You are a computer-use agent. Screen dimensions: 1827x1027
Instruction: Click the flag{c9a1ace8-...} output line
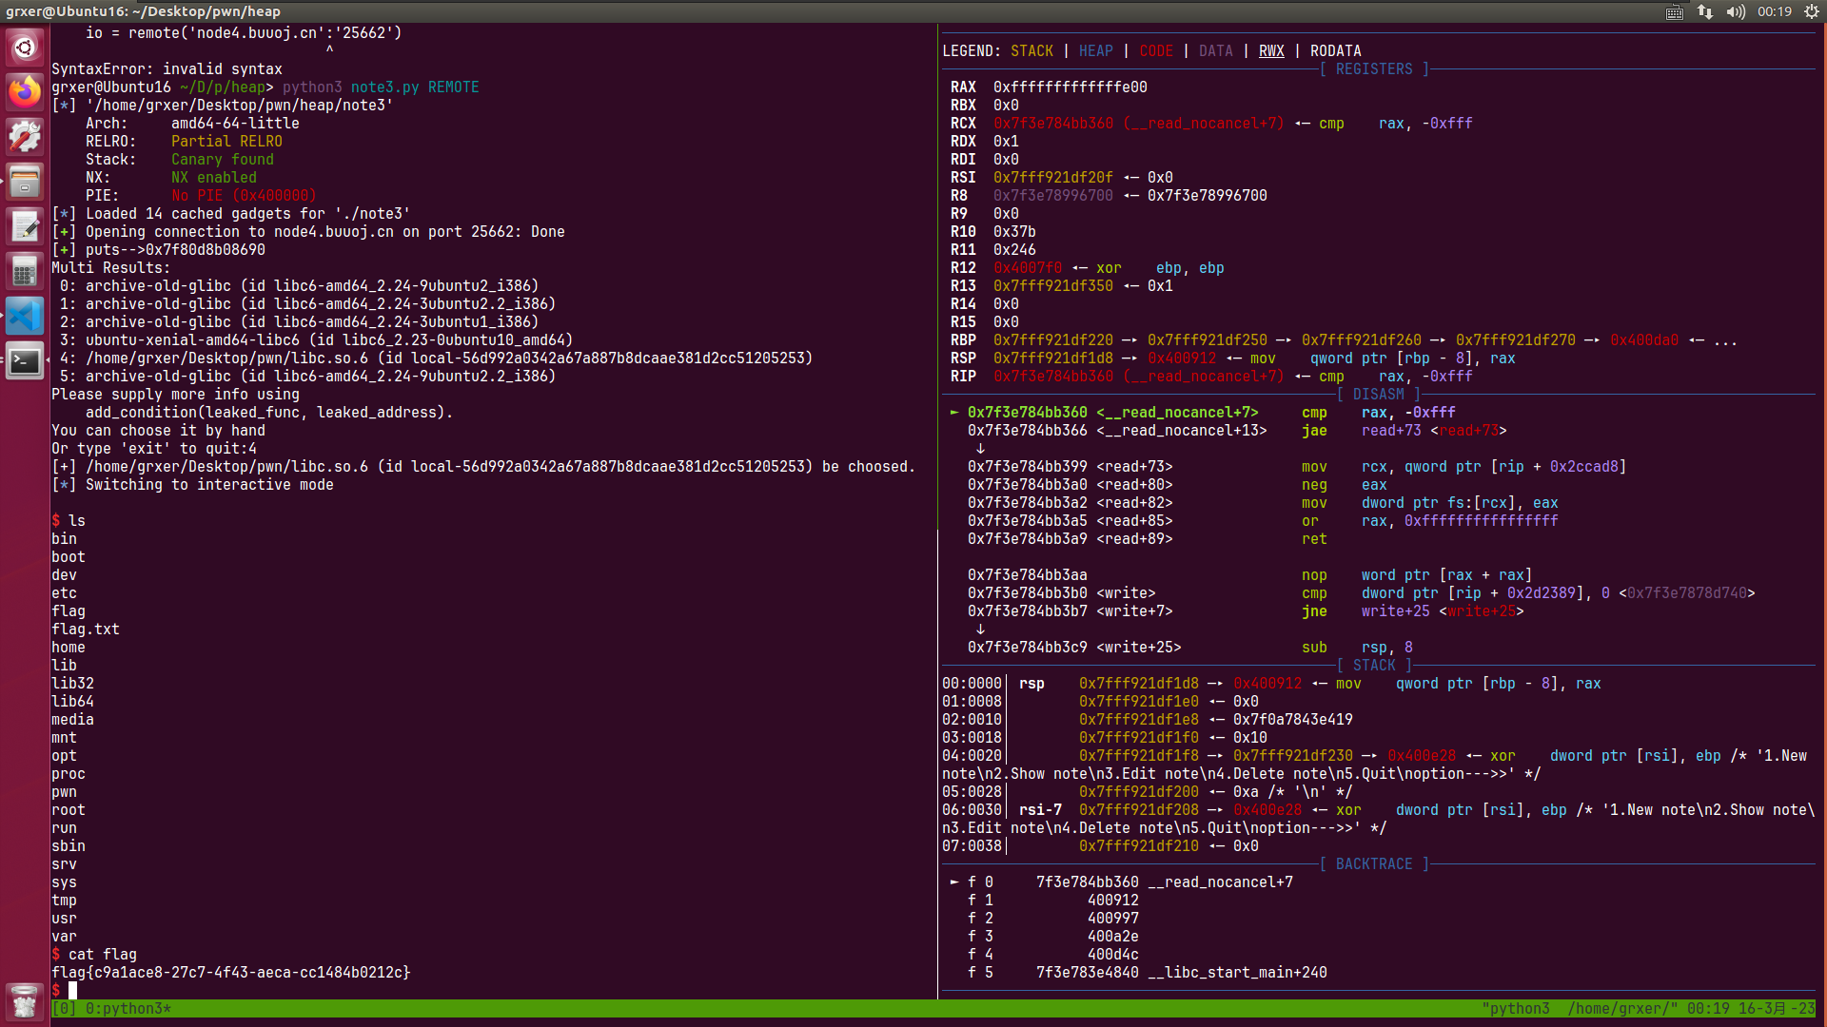pos(231,973)
